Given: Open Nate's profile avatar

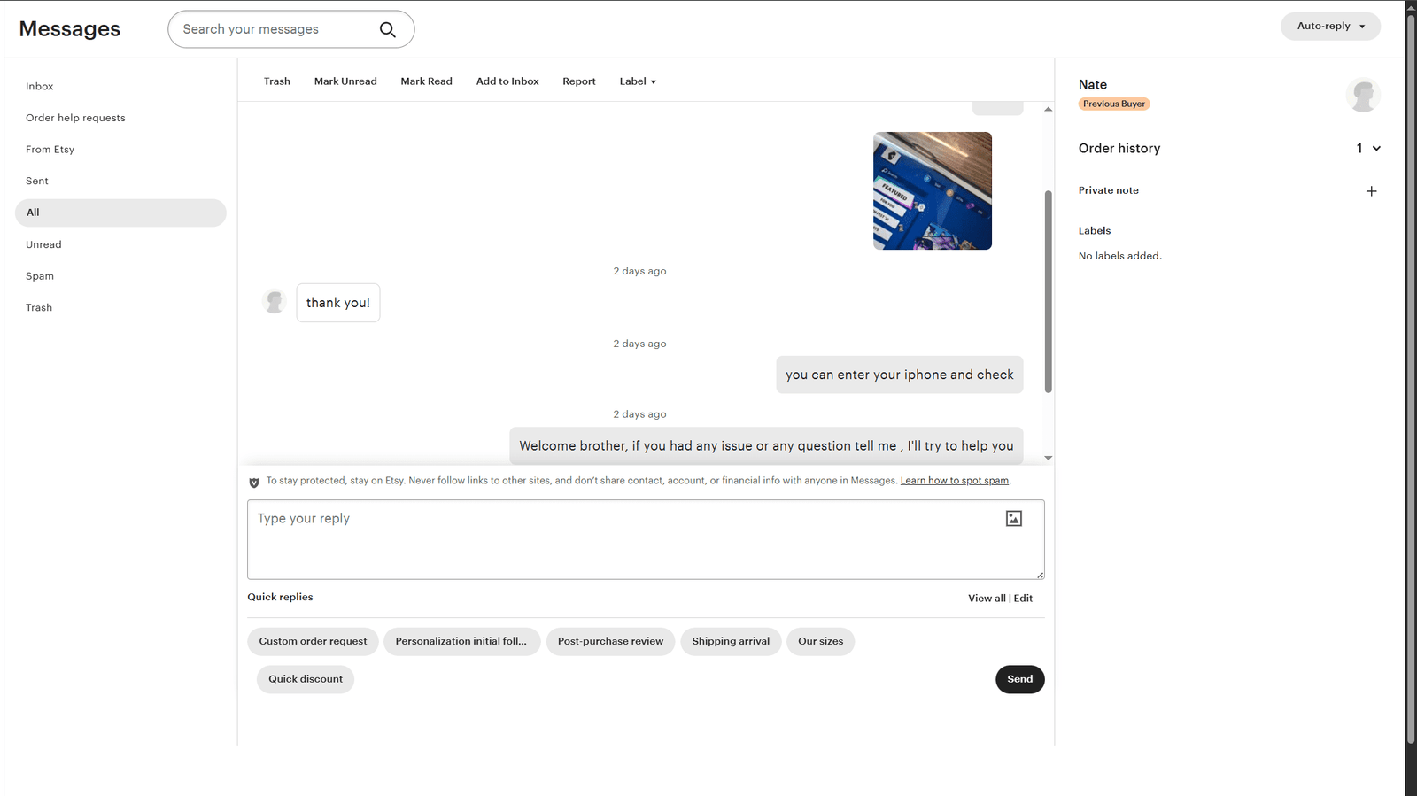Looking at the screenshot, I should (1363, 95).
